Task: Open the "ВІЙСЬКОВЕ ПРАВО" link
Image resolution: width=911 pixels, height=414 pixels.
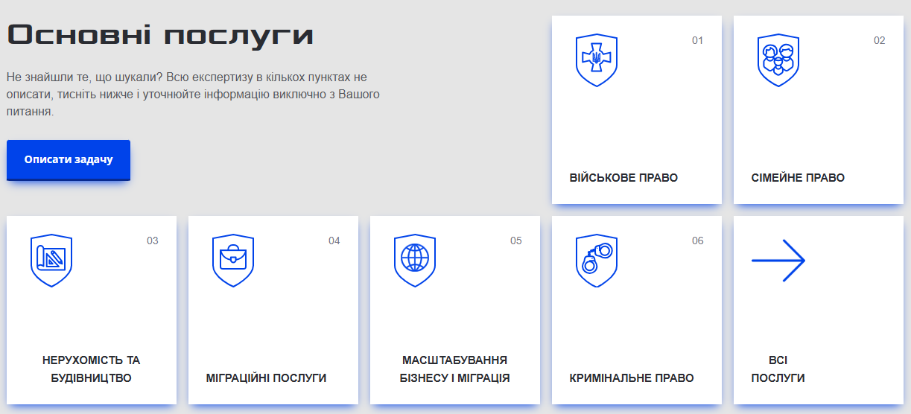Action: click(x=623, y=178)
